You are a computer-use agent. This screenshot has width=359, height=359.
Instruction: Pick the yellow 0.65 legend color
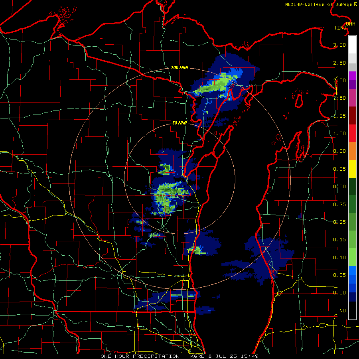[x=352, y=169]
